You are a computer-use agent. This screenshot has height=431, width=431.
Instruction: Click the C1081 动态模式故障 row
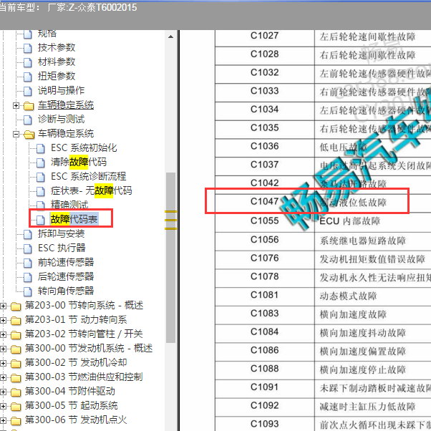323,296
